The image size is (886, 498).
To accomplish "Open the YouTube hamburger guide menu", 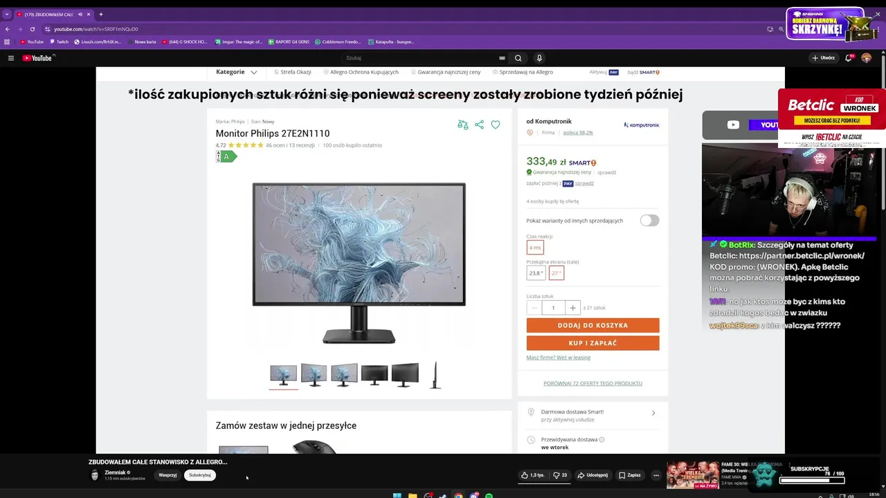I will (11, 58).
